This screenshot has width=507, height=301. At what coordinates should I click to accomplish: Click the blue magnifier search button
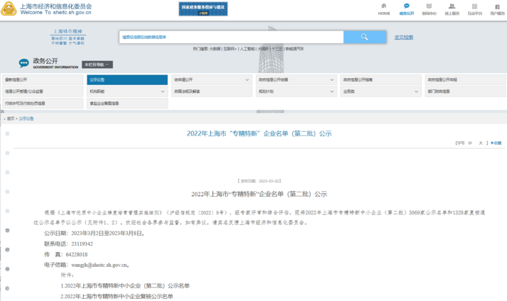[x=364, y=37]
